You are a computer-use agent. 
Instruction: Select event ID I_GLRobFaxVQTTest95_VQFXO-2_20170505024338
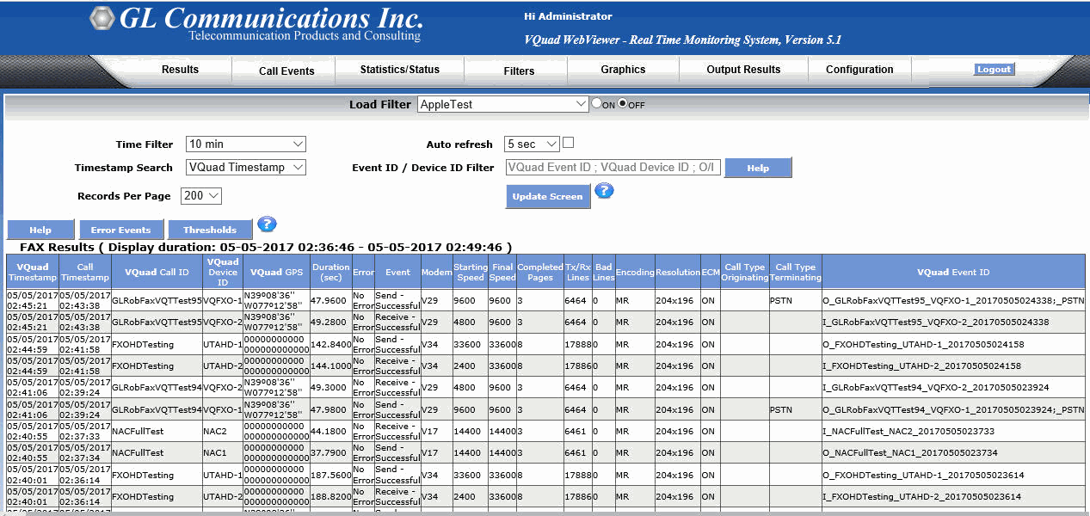click(936, 322)
